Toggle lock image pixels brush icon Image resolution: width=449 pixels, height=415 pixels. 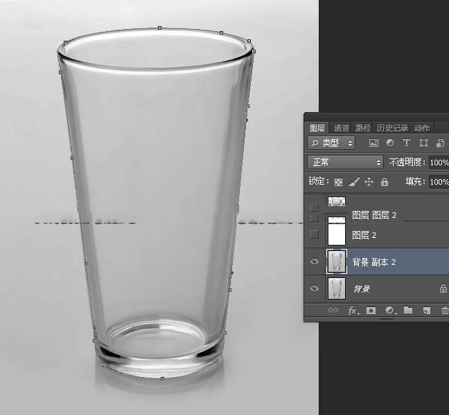(353, 182)
